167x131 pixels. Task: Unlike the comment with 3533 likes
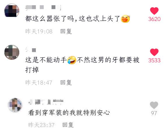pyautogui.click(x=154, y=52)
